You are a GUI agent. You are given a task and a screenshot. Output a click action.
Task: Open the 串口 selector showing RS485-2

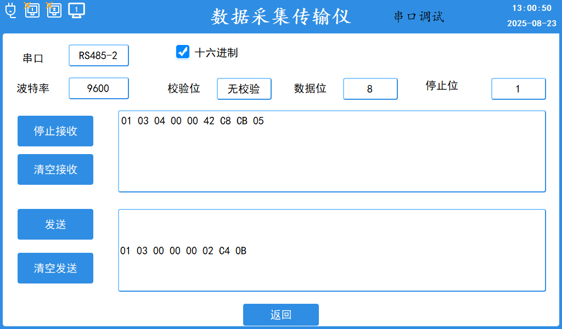tap(99, 55)
